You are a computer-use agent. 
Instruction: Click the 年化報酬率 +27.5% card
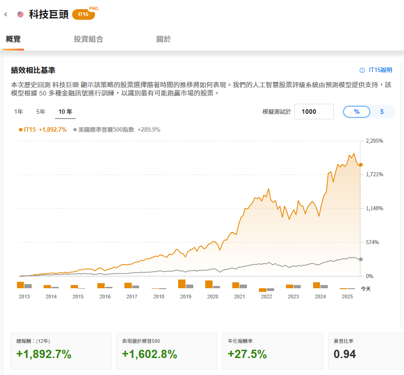(273, 351)
